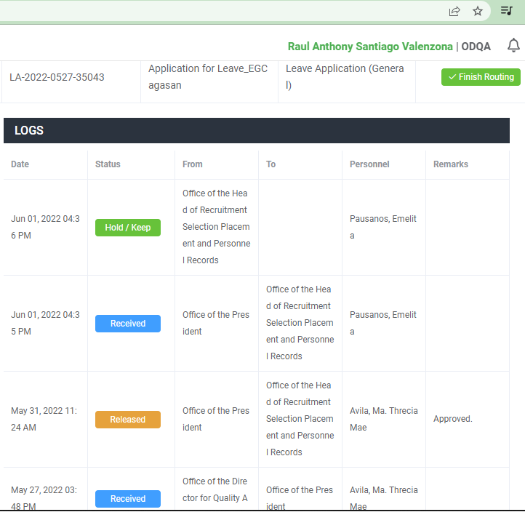Click the Hold / Keep status badge
This screenshot has height=512, width=525.
click(128, 228)
